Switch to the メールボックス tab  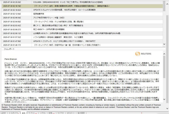pyautogui.click(x=14, y=113)
